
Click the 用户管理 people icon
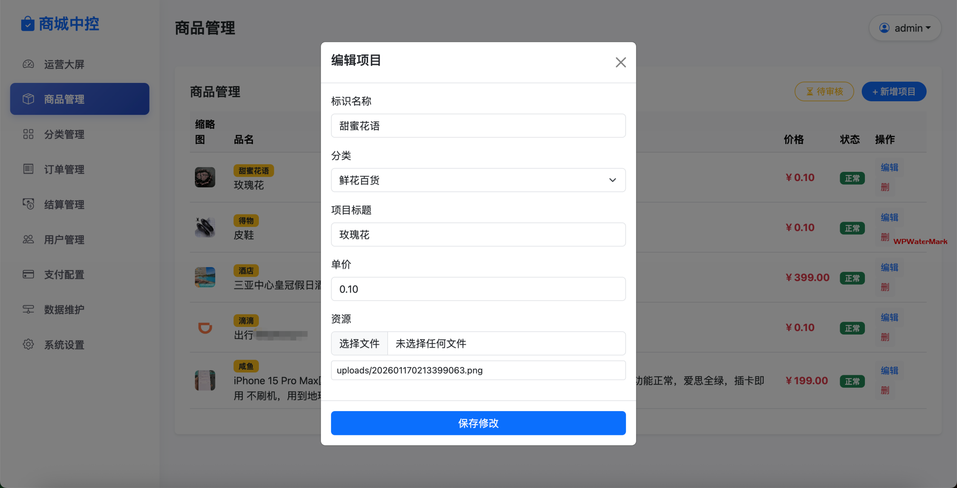pyautogui.click(x=28, y=239)
